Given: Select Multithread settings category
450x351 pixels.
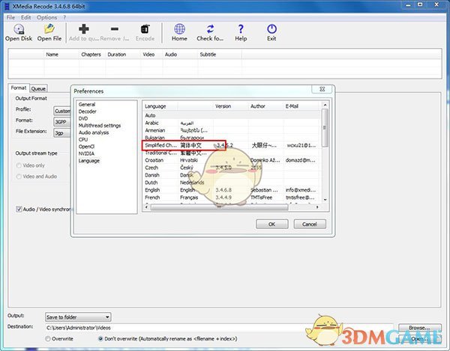Looking at the screenshot, I should point(100,126).
